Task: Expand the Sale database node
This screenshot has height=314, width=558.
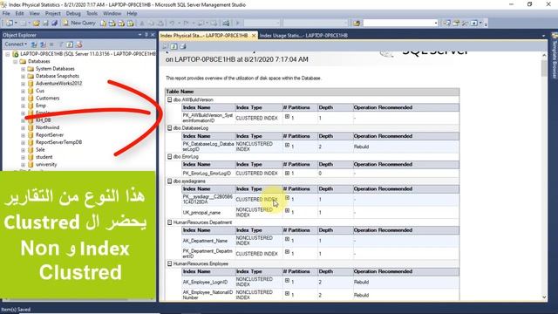Action: [x=24, y=150]
